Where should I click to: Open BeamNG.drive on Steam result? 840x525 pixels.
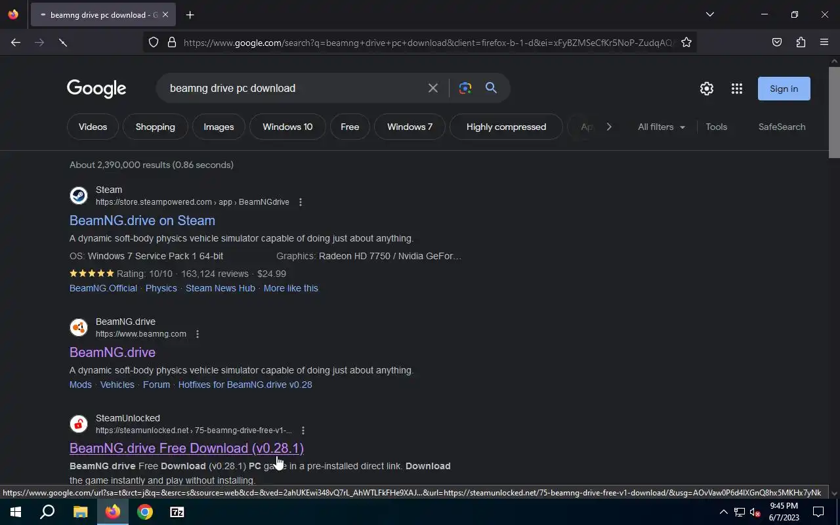[142, 220]
